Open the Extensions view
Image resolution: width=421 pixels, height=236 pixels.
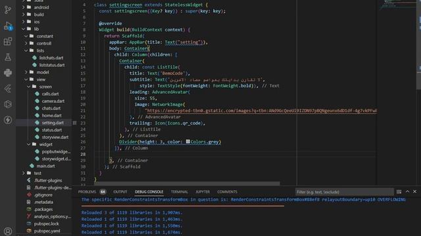[x=8, y=41]
